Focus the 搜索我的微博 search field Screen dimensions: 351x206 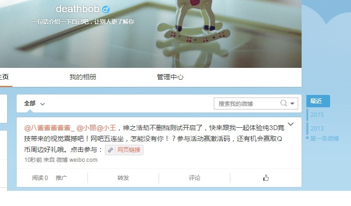[x=247, y=103]
